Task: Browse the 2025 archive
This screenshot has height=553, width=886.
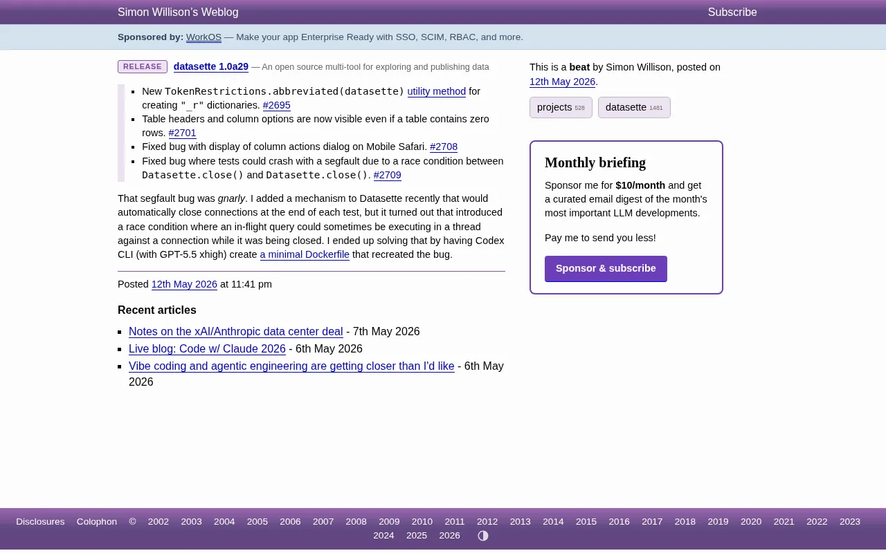Action: click(x=417, y=536)
